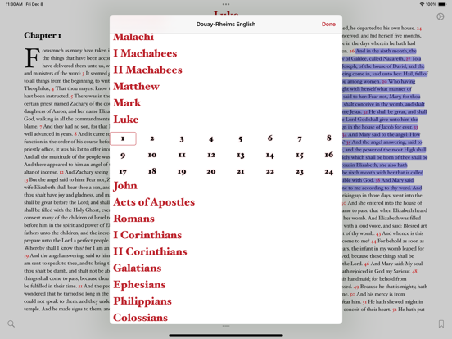Select Luke chapter 8
The image size is (452, 339).
(x=329, y=138)
